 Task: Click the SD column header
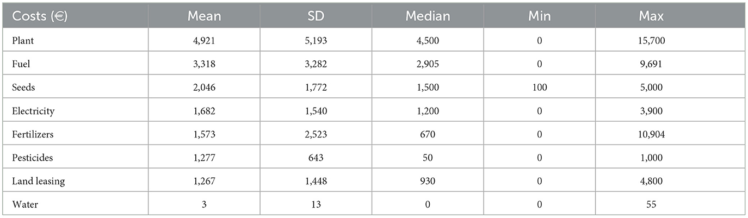(316, 16)
